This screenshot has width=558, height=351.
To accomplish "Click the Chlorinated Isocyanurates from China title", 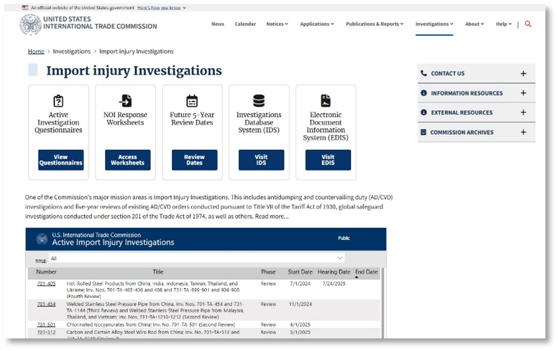I will (151, 325).
